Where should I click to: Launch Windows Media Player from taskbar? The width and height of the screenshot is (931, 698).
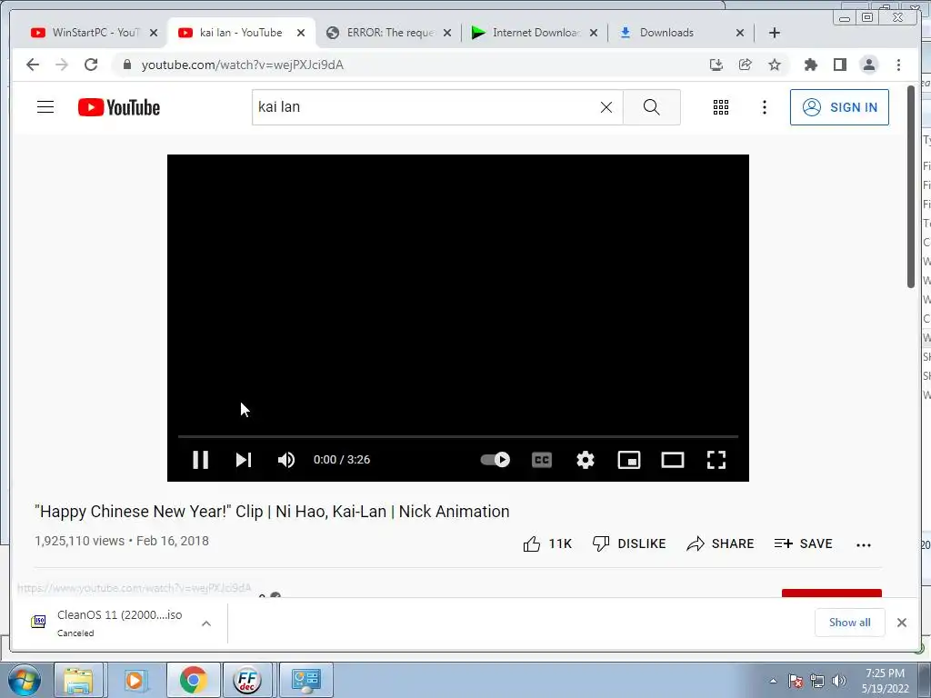coord(135,680)
